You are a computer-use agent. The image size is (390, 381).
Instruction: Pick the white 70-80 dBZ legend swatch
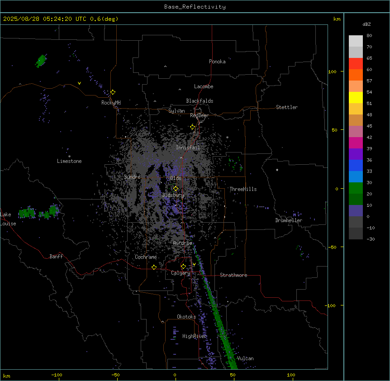pyautogui.click(x=356, y=41)
